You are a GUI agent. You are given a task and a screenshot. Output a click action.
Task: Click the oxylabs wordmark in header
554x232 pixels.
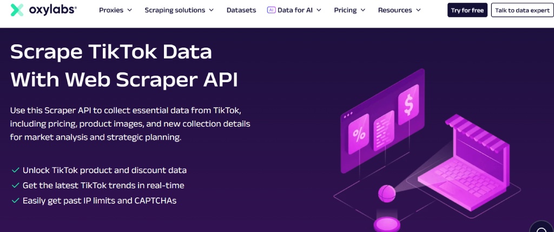(52, 10)
